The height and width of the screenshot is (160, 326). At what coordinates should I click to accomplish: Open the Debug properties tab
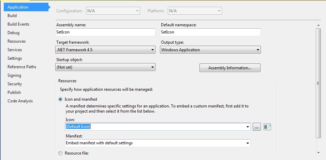(13, 33)
